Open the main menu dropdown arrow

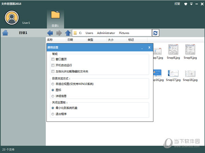pyautogui.click(x=191, y=4)
